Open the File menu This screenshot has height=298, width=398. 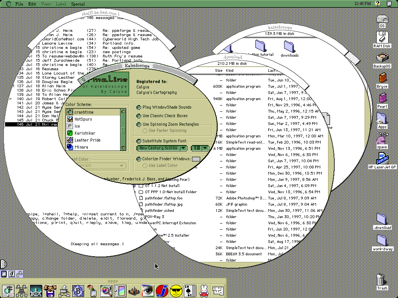tap(19, 4)
